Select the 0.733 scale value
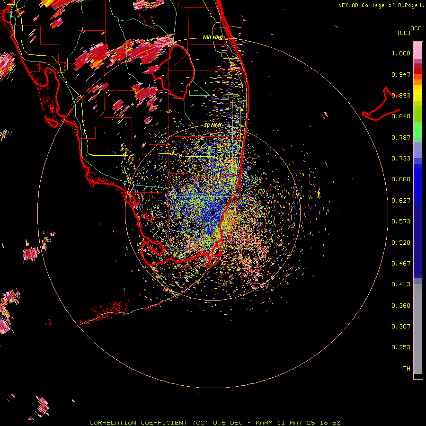 401,159
